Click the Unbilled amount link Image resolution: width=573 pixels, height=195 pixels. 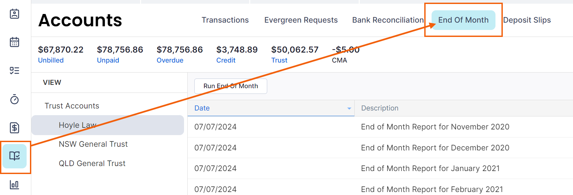coord(51,60)
